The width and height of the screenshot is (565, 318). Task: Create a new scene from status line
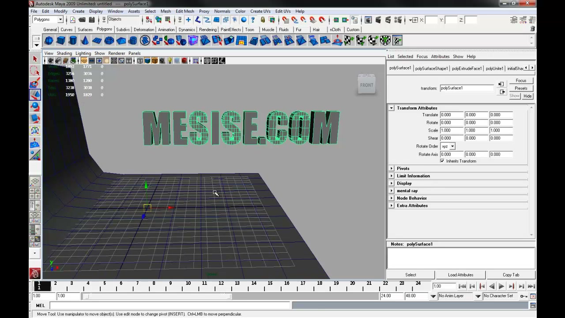73,20
